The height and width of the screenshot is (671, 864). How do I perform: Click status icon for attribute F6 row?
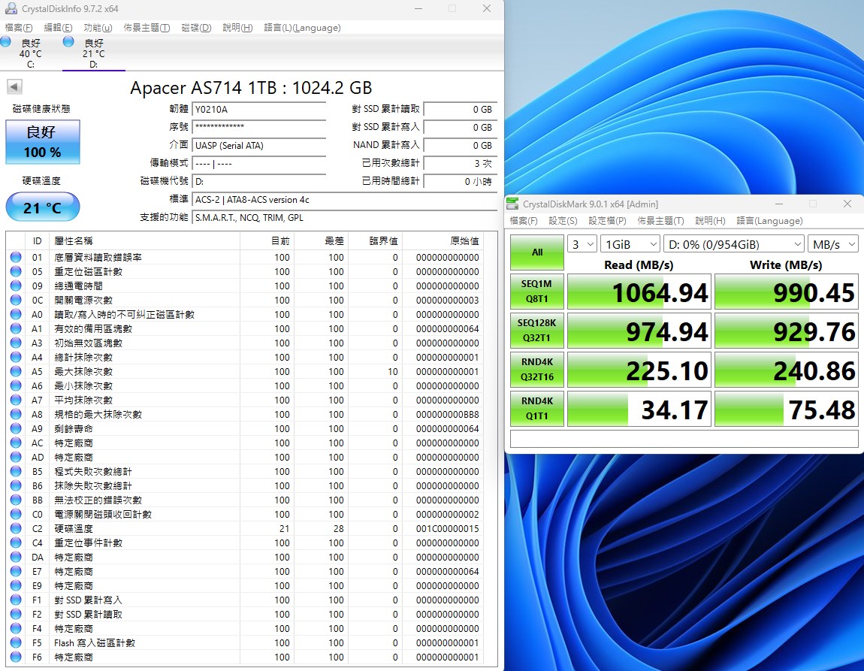pos(16,657)
